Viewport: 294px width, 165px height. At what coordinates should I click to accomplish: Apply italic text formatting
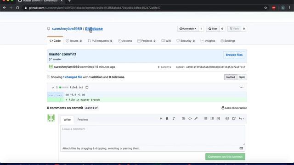pyautogui.click(x=174, y=119)
